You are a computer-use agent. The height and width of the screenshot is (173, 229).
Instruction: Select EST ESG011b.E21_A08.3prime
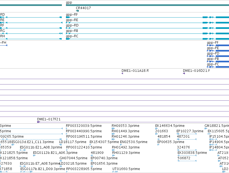coord(41,147)
